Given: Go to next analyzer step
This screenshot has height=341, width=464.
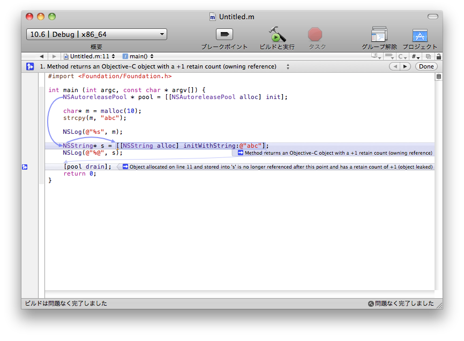Looking at the screenshot, I should tap(405, 66).
